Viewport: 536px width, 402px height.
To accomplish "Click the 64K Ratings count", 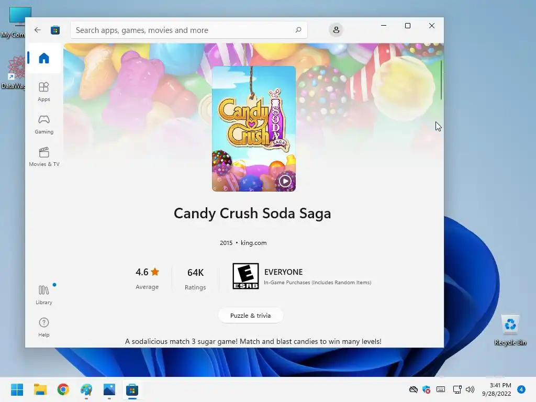I will 195,279.
